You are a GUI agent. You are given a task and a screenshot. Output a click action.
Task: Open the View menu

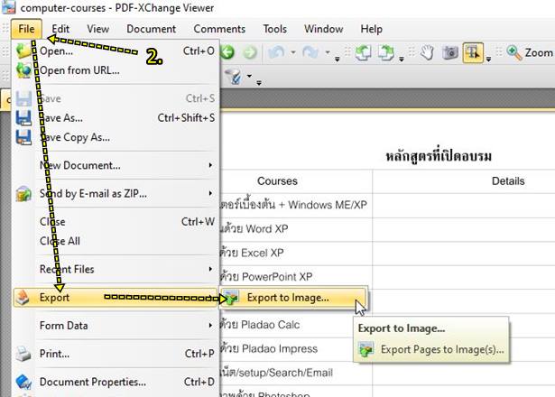98,29
